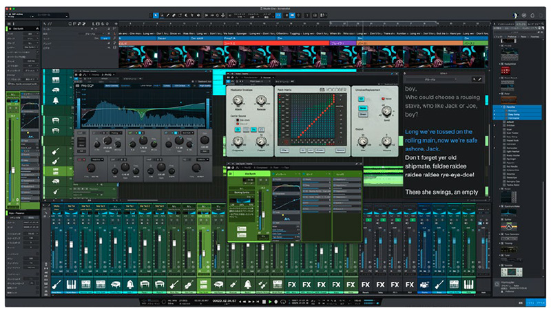Image resolution: width=551 pixels, height=312 pixels.
Task: Select the Listen speaker tool
Action: click(198, 15)
